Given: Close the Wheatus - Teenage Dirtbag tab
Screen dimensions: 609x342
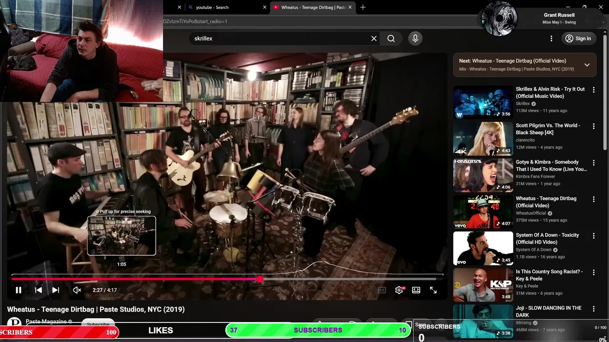Looking at the screenshot, I should (x=350, y=7).
